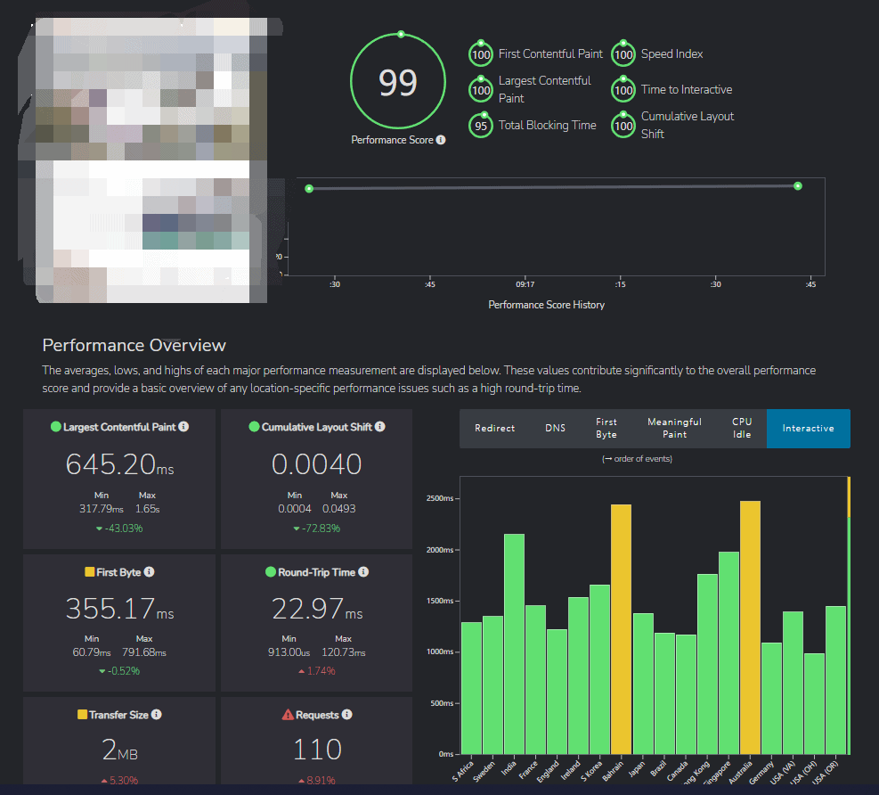879x795 pixels.
Task: Click last data point on score history line
Action: pos(798,186)
